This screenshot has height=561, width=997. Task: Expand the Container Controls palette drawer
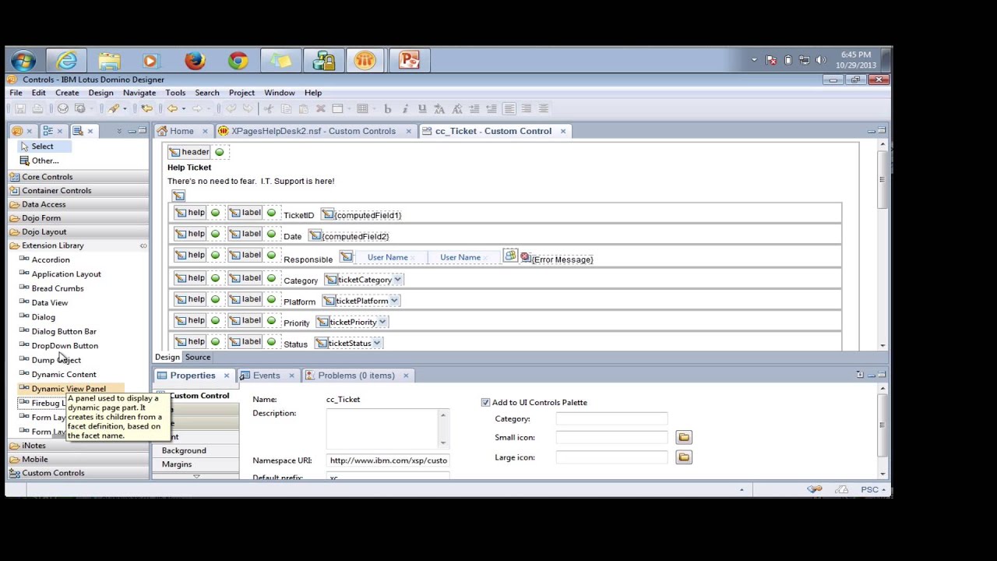pyautogui.click(x=78, y=191)
